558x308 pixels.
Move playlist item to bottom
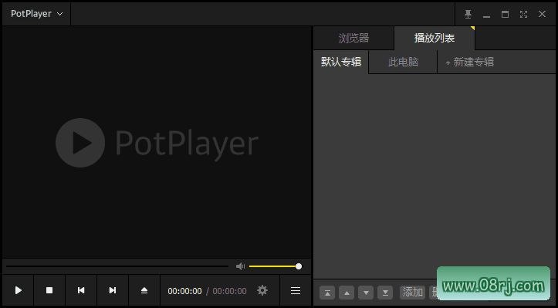[x=385, y=293]
